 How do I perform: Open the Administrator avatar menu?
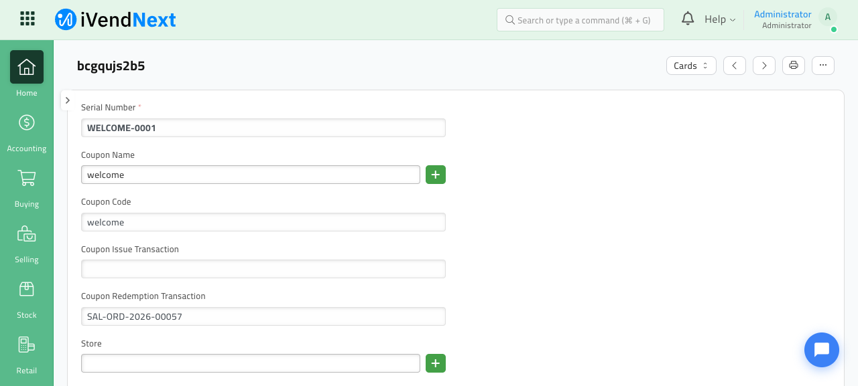tap(828, 18)
